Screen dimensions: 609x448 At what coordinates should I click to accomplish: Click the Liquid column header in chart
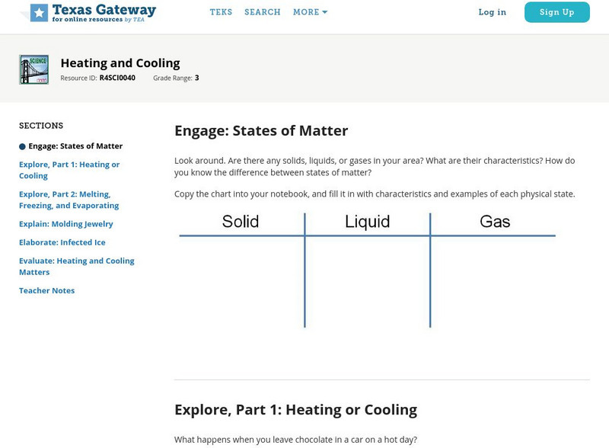click(x=367, y=222)
